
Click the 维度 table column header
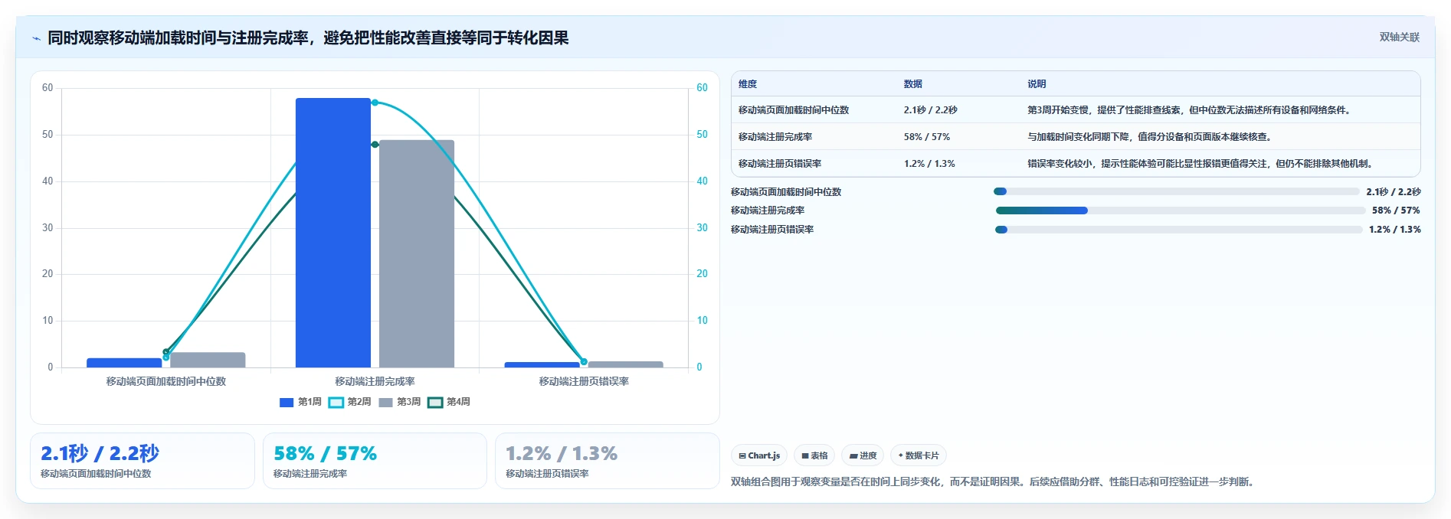pyautogui.click(x=748, y=84)
